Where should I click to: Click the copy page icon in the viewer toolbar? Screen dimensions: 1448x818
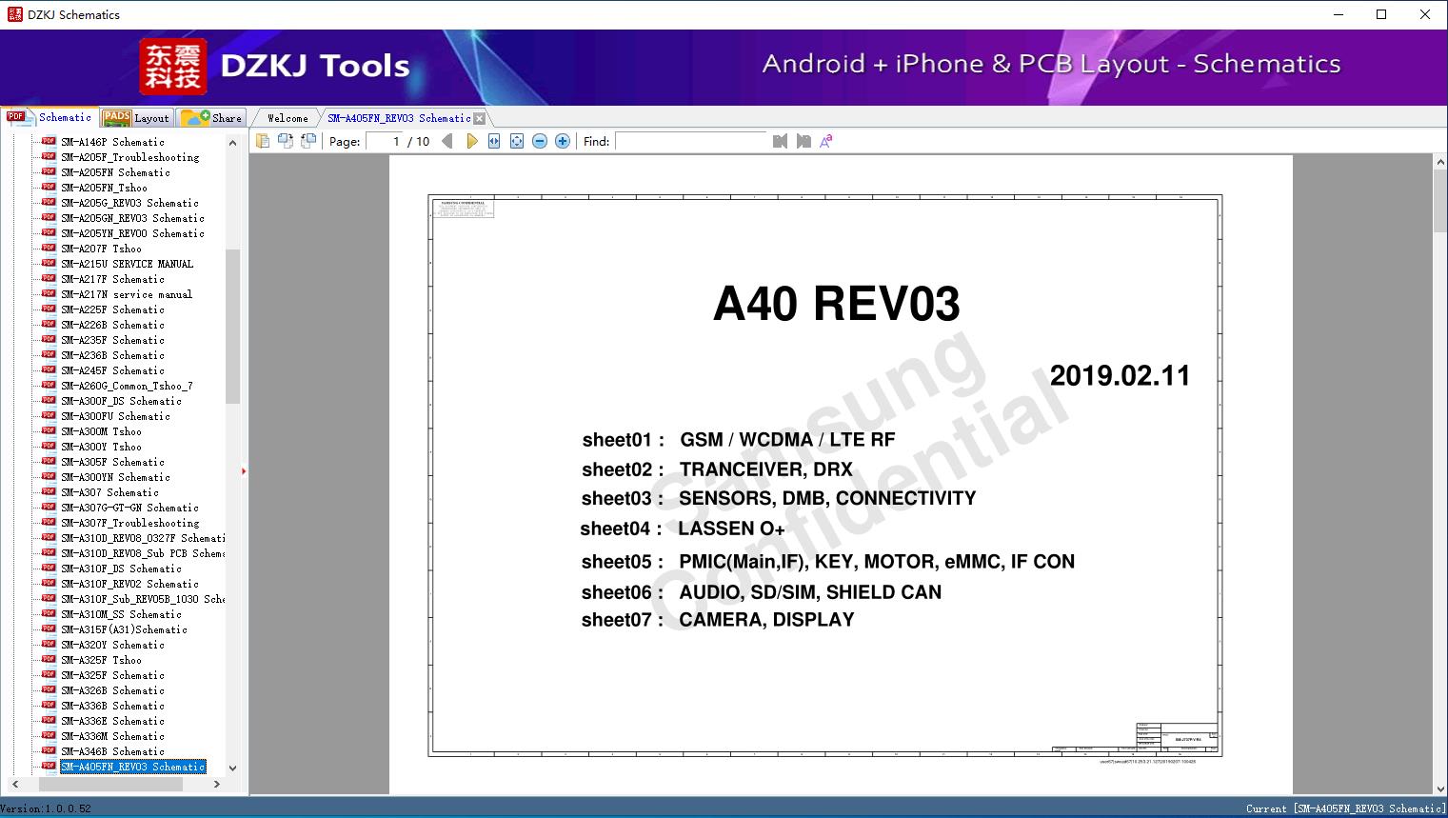(262, 141)
